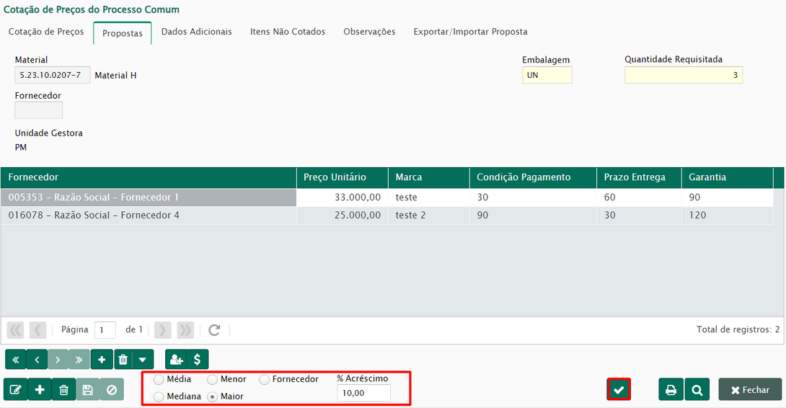Image resolution: width=786 pixels, height=408 pixels.
Task: Click the dollar sign price button
Action: [x=198, y=359]
